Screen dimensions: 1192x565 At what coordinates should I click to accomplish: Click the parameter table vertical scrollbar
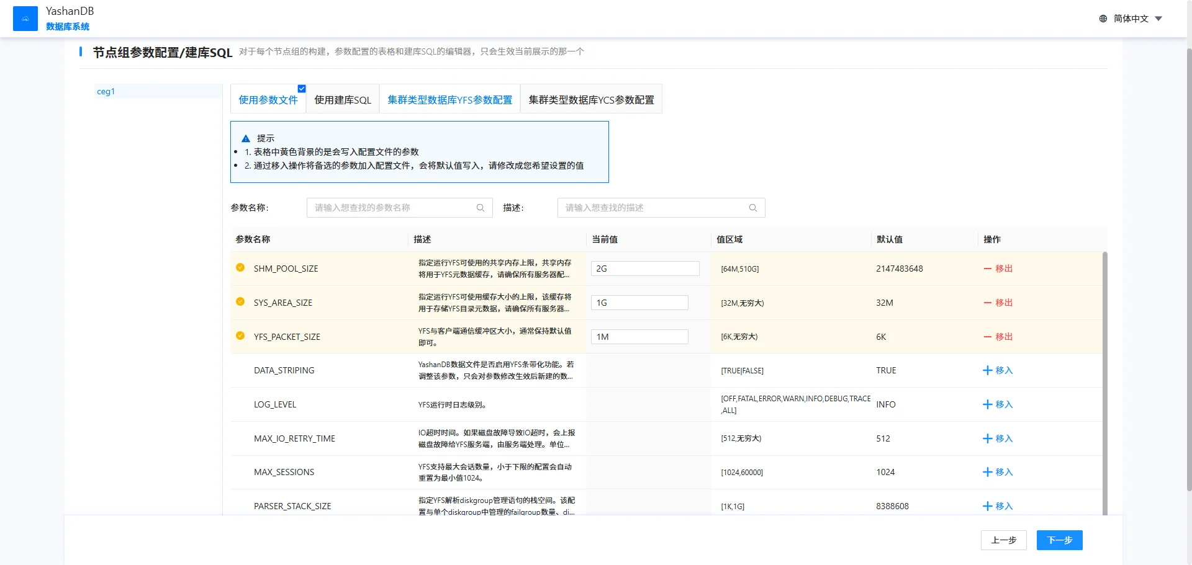pos(1104,372)
